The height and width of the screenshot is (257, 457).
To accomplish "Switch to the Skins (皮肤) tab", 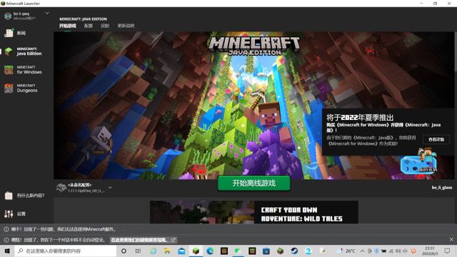I will [x=105, y=26].
